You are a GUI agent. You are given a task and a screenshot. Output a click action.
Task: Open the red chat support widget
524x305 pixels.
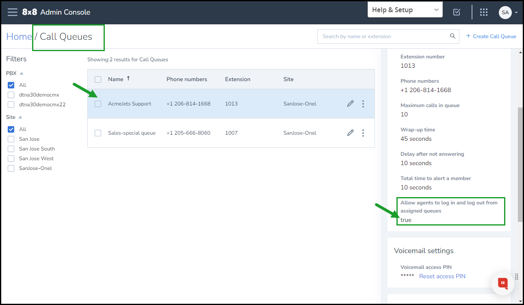(503, 283)
